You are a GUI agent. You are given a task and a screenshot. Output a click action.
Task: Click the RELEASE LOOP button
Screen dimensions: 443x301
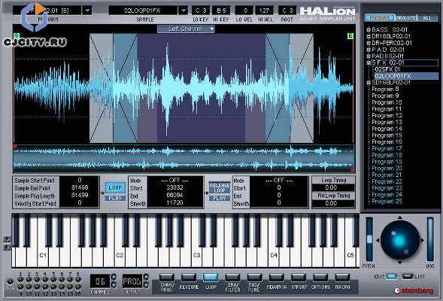coord(220,187)
